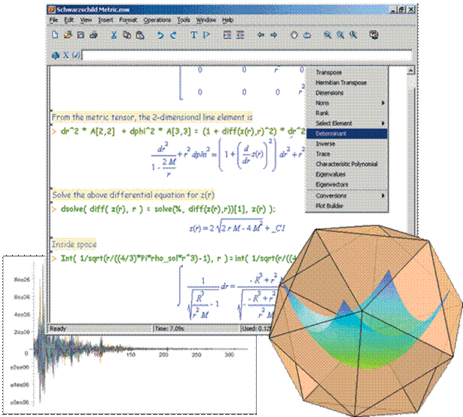Click the checkmark accept-entry icon

[x=76, y=55]
